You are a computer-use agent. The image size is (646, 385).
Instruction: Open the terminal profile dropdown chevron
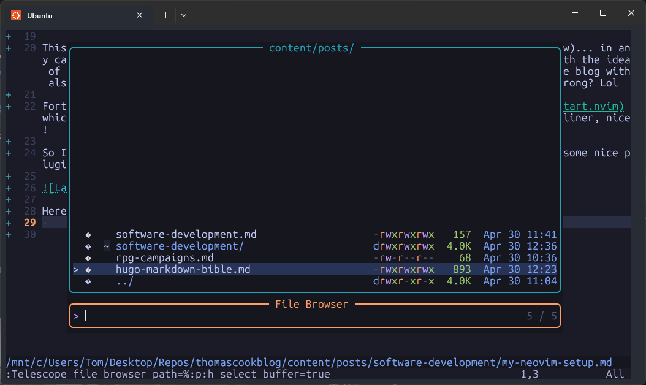point(184,15)
